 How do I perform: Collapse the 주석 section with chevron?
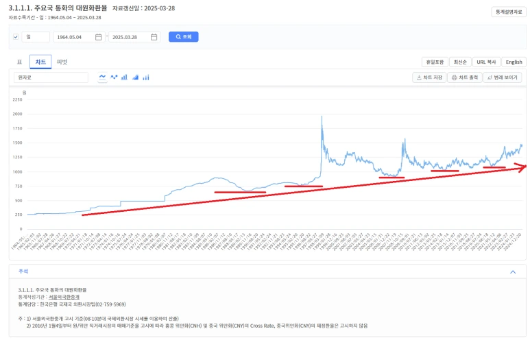[x=513, y=271]
